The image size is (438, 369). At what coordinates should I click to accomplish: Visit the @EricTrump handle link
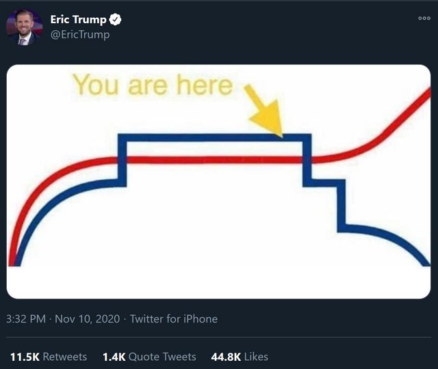(x=80, y=35)
